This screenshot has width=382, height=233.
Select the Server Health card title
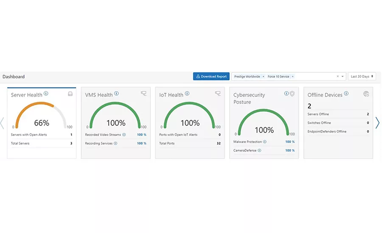27,95
